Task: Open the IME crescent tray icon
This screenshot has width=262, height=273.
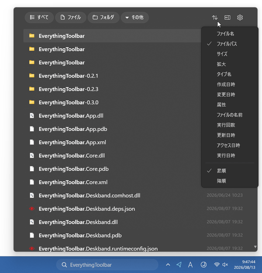Action: pos(203,265)
